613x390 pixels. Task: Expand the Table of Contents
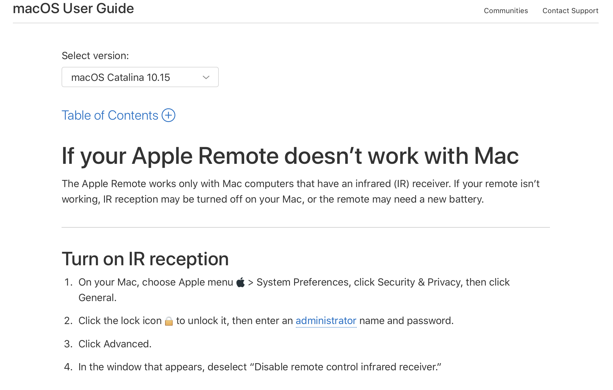[110, 115]
